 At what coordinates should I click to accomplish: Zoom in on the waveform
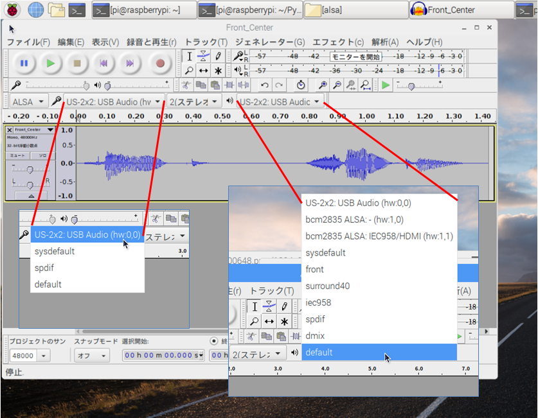(323, 85)
